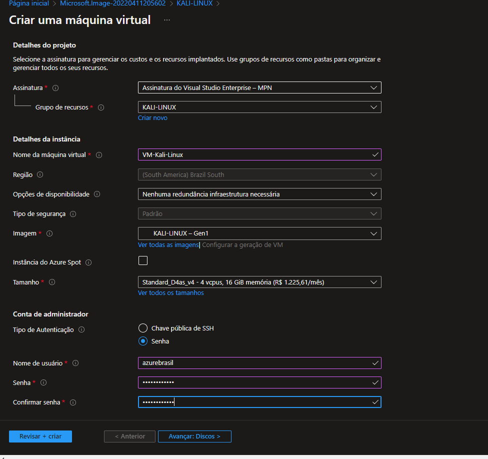Viewport: 488px width, 459px height.
Task: Click the Revisar + criar button
Action: [40, 436]
